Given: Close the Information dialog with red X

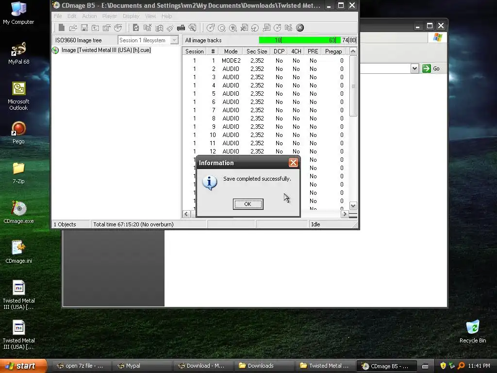Looking at the screenshot, I should point(293,163).
